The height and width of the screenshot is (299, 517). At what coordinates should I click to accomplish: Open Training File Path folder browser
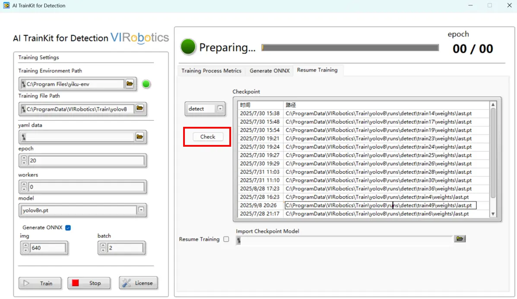[x=140, y=108]
